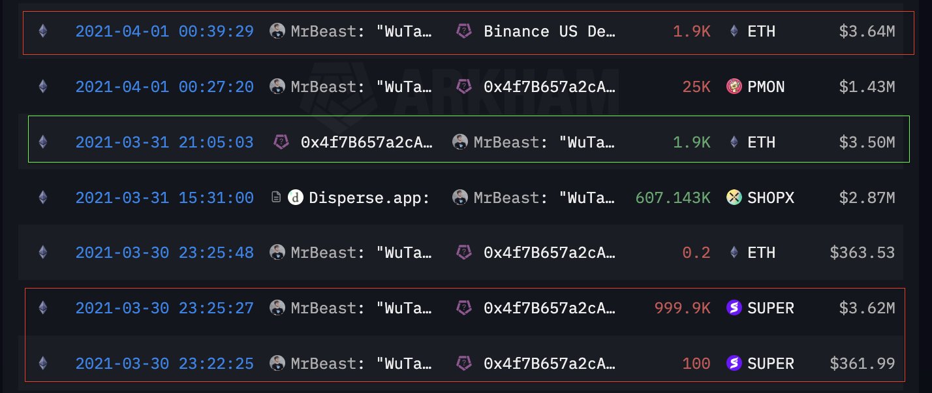Viewport: 932px width, 393px height.
Task: Click the MrBeast avatar in the 00:39:29 row
Action: click(x=277, y=31)
